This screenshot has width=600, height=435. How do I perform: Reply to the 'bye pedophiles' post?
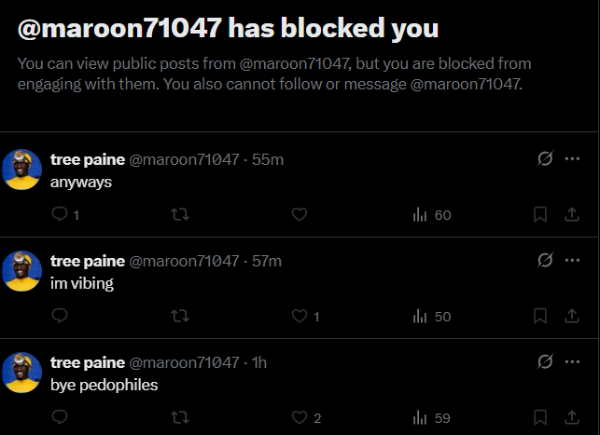[x=60, y=416]
